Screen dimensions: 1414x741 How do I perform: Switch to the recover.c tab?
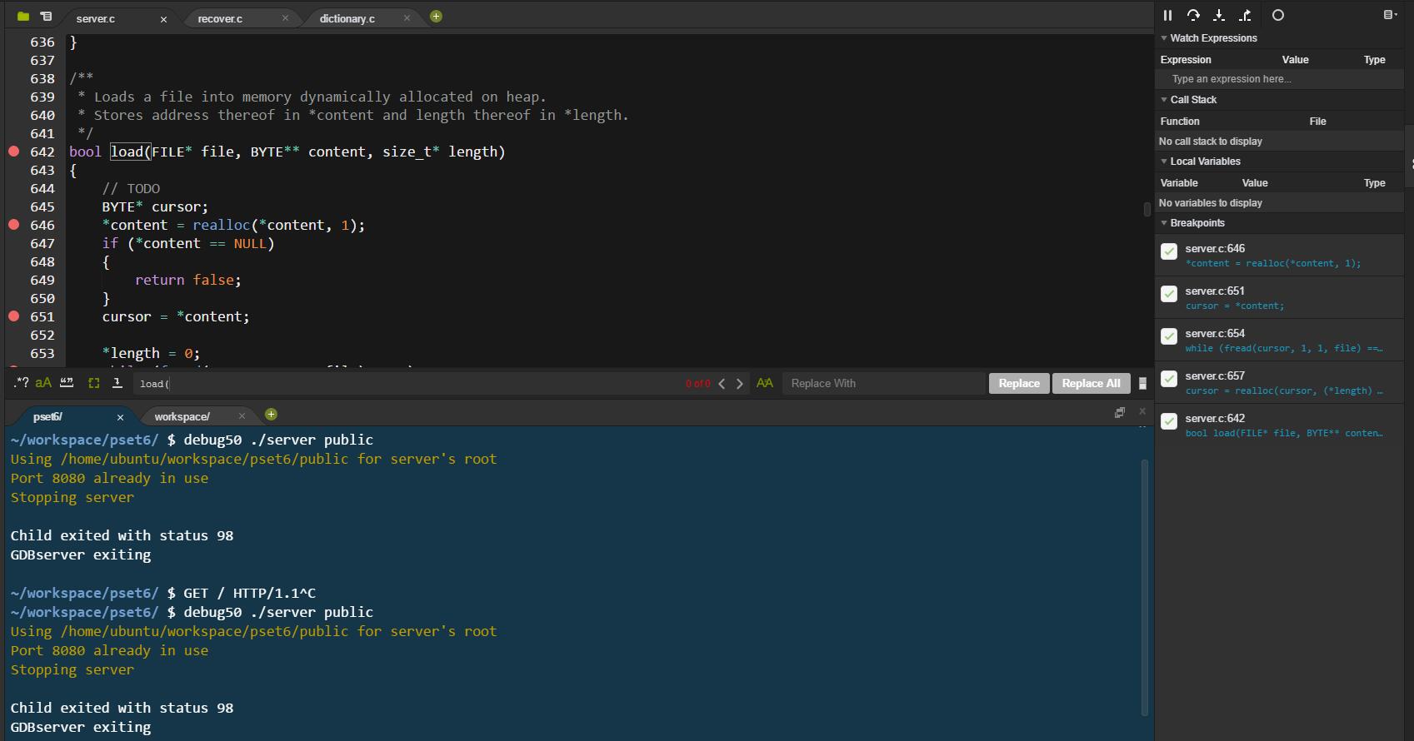220,18
